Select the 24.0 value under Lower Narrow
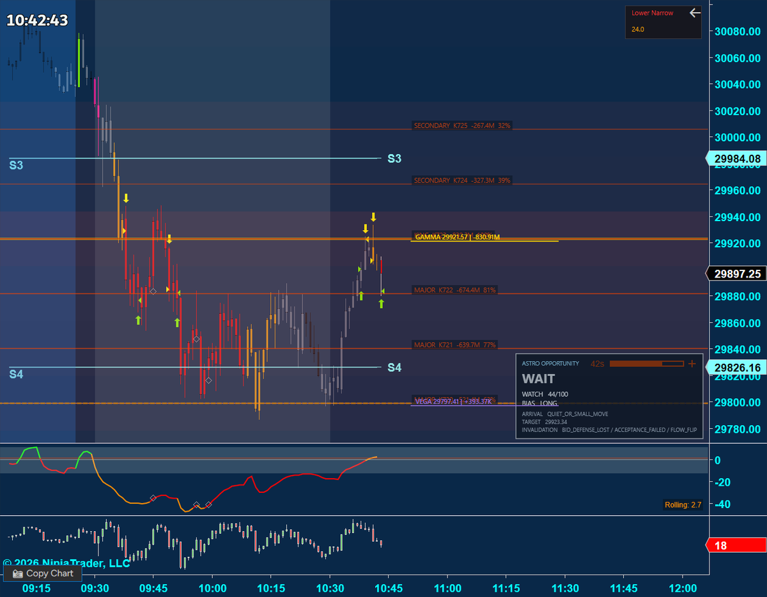 (638, 29)
